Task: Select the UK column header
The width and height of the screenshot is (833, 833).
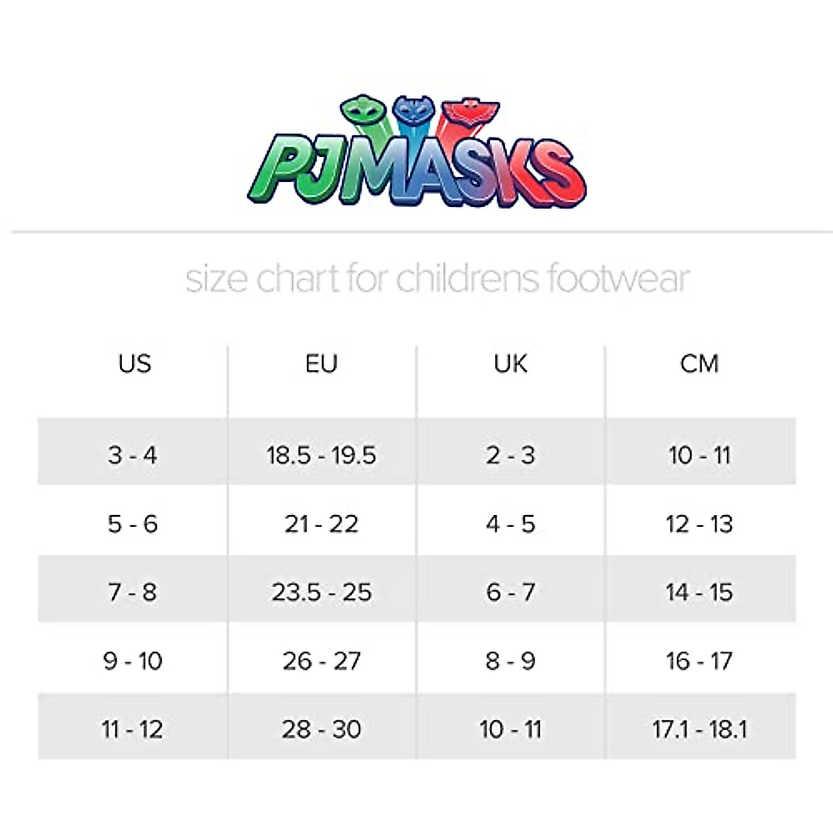Action: pyautogui.click(x=511, y=364)
